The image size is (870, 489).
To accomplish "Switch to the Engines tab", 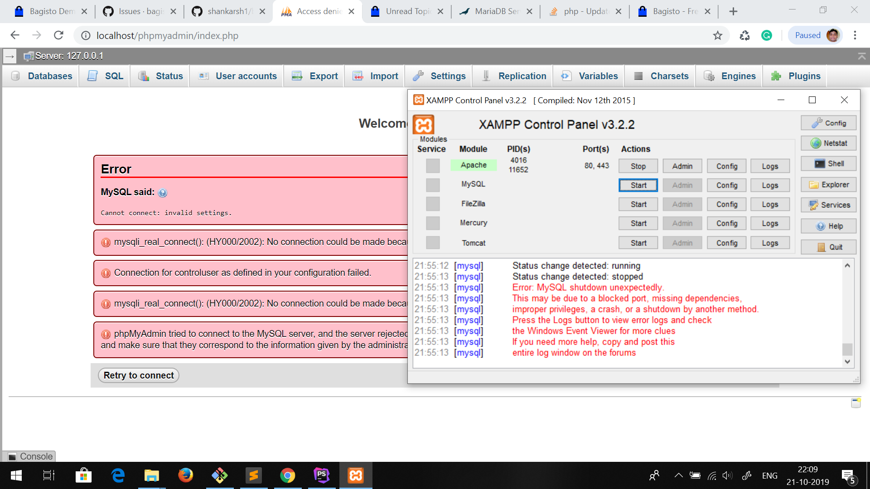I will [x=730, y=76].
